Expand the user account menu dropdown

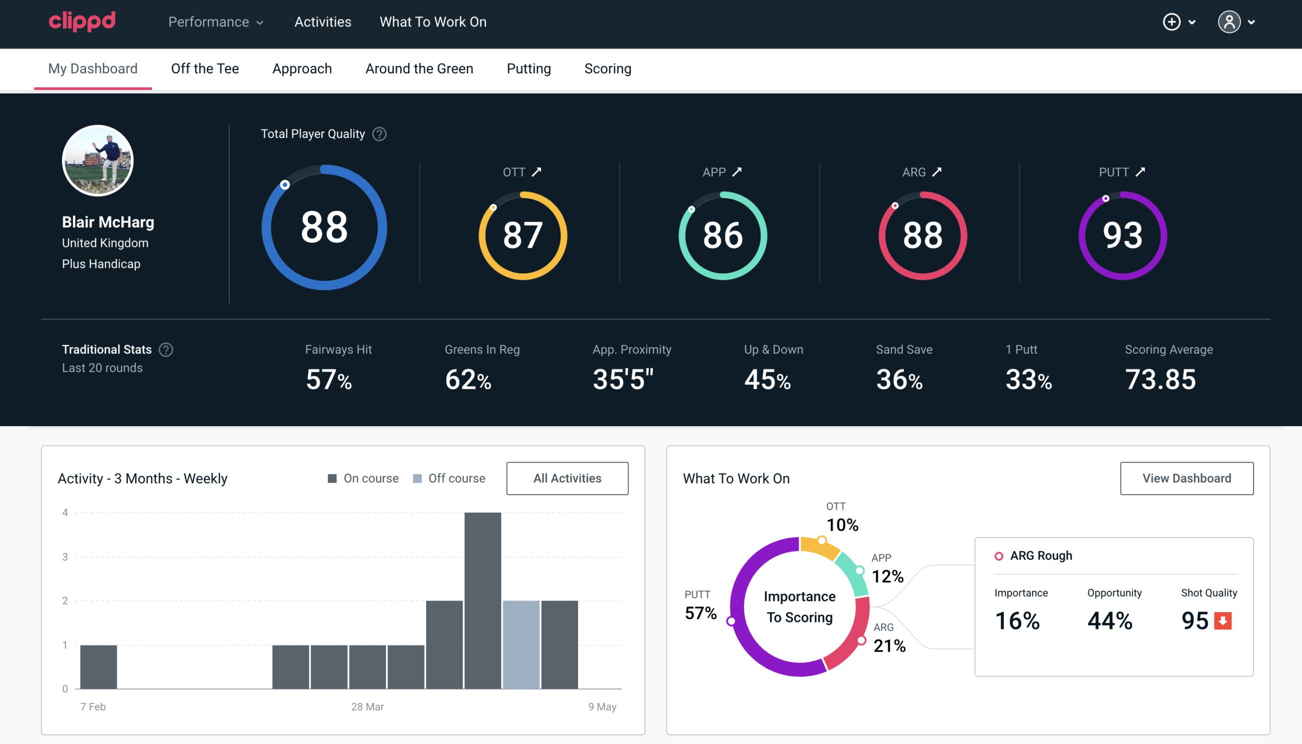coord(1251,21)
